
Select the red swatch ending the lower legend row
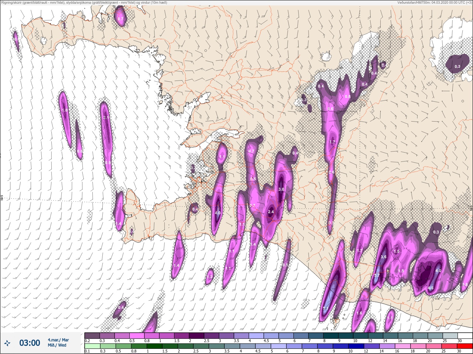click(x=465, y=346)
